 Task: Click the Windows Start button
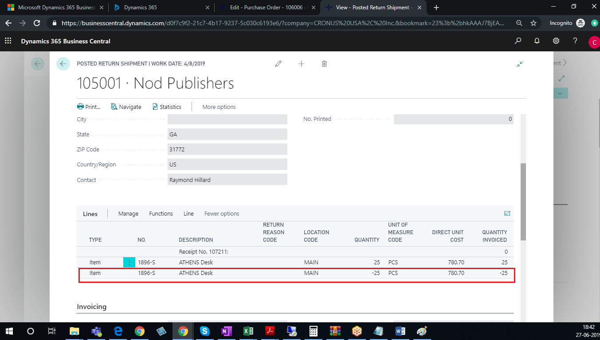click(x=9, y=331)
